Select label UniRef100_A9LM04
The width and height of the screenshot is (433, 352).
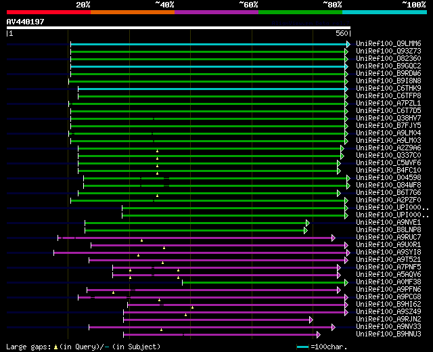tap(388, 133)
